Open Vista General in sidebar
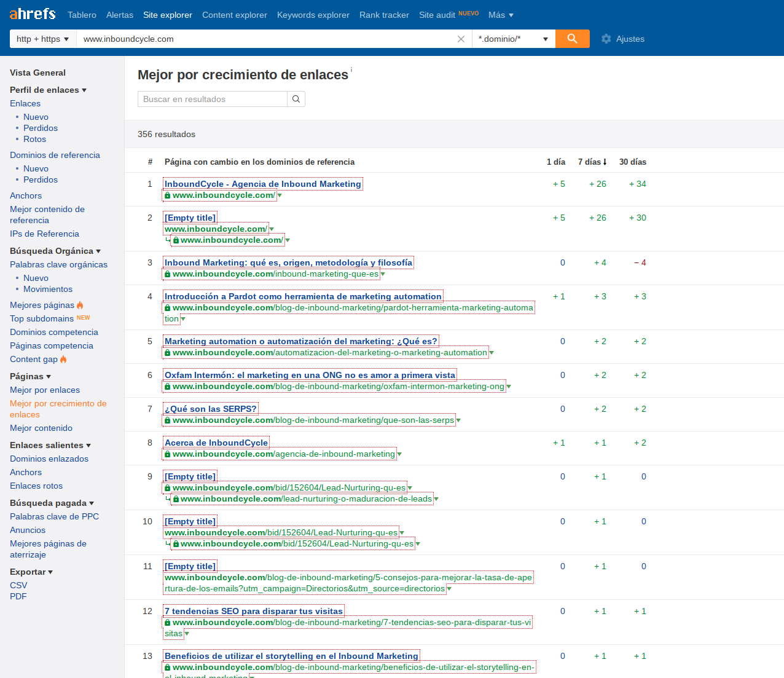Viewport: 784px width, 678px height. pyautogui.click(x=37, y=73)
